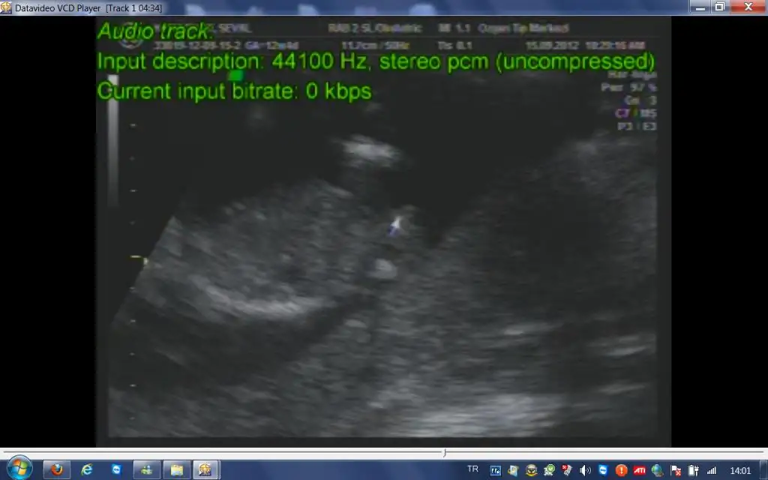Click the TR language indicator
Image resolution: width=768 pixels, height=480 pixels.
coord(472,469)
